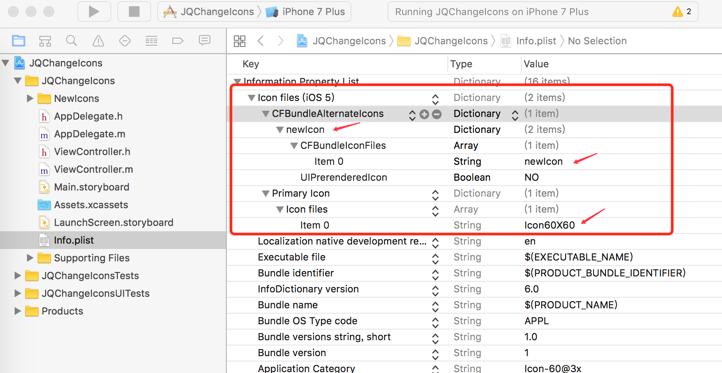This screenshot has width=722, height=373.
Task: Select Info.plist in the jump bar
Action: (528, 41)
